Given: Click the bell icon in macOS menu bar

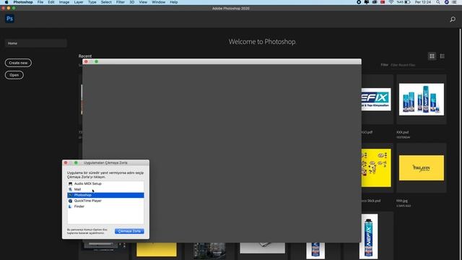Looking at the screenshot, I should point(367,2).
